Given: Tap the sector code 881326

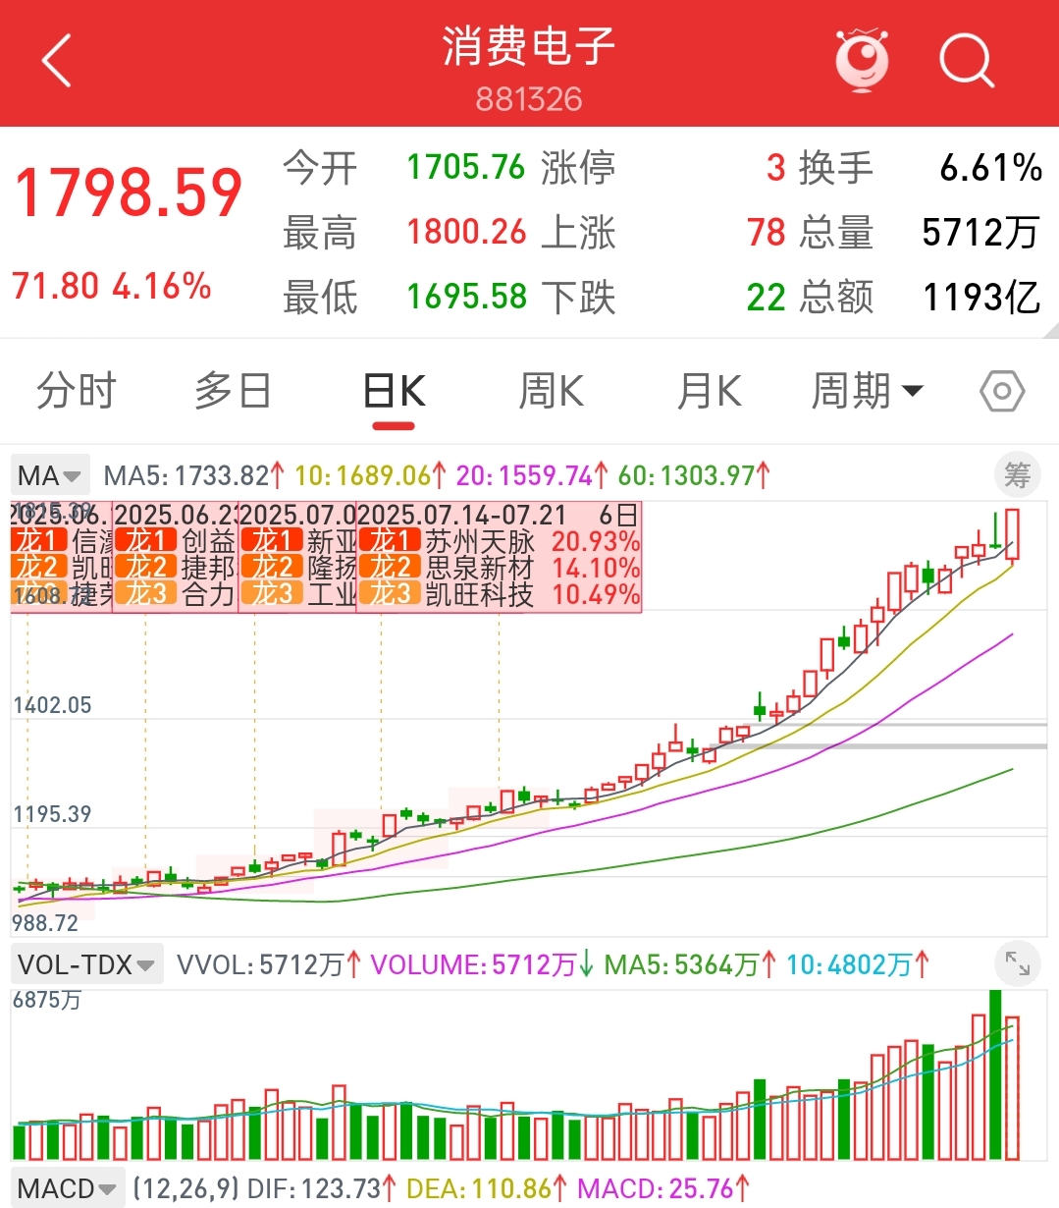Looking at the screenshot, I should click(x=529, y=99).
